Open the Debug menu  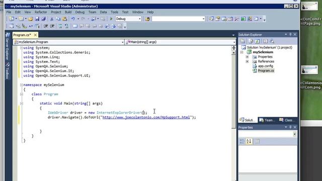click(79, 12)
